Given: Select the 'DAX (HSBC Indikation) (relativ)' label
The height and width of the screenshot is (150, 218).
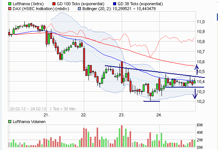Looking at the screenshot, I should pyautogui.click(x=41, y=9).
